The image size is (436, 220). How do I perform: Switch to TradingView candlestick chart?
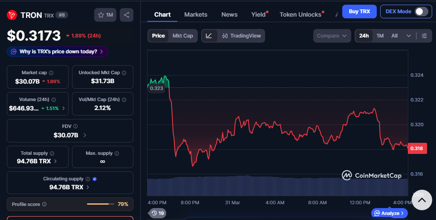(x=241, y=36)
